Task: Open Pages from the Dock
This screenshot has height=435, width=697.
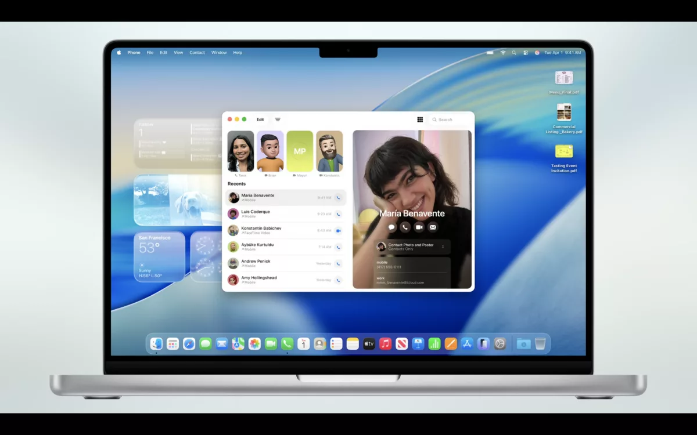Action: click(451, 344)
